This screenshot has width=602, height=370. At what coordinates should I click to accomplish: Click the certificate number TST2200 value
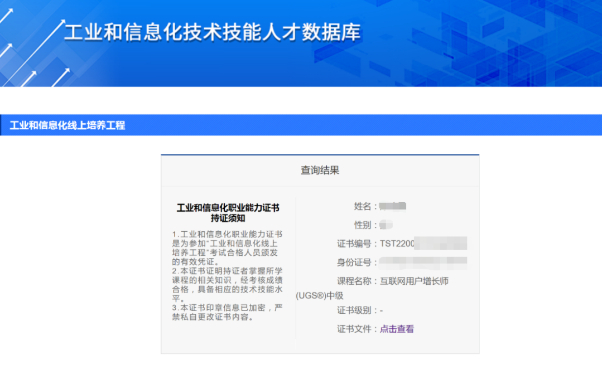coord(397,244)
